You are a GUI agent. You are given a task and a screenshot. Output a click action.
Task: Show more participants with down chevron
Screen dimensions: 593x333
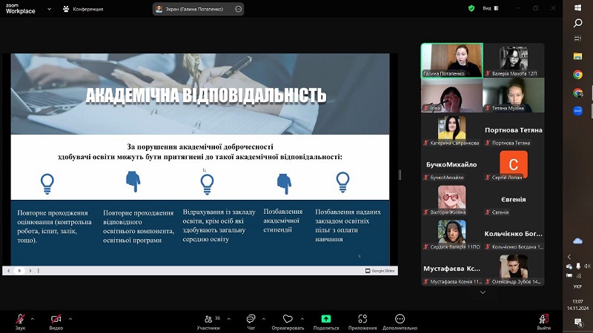(x=483, y=292)
